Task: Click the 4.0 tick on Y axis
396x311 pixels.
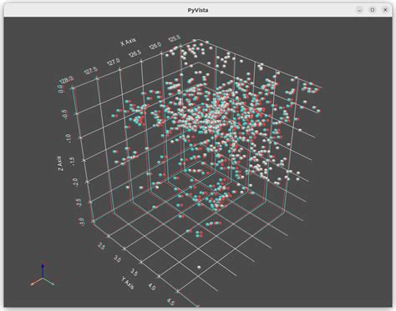Action: coord(152,287)
